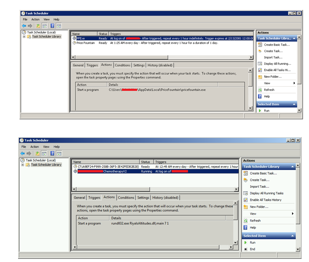
Task: Click the Create Basic Task icon in the top window
Action: pyautogui.click(x=260, y=45)
